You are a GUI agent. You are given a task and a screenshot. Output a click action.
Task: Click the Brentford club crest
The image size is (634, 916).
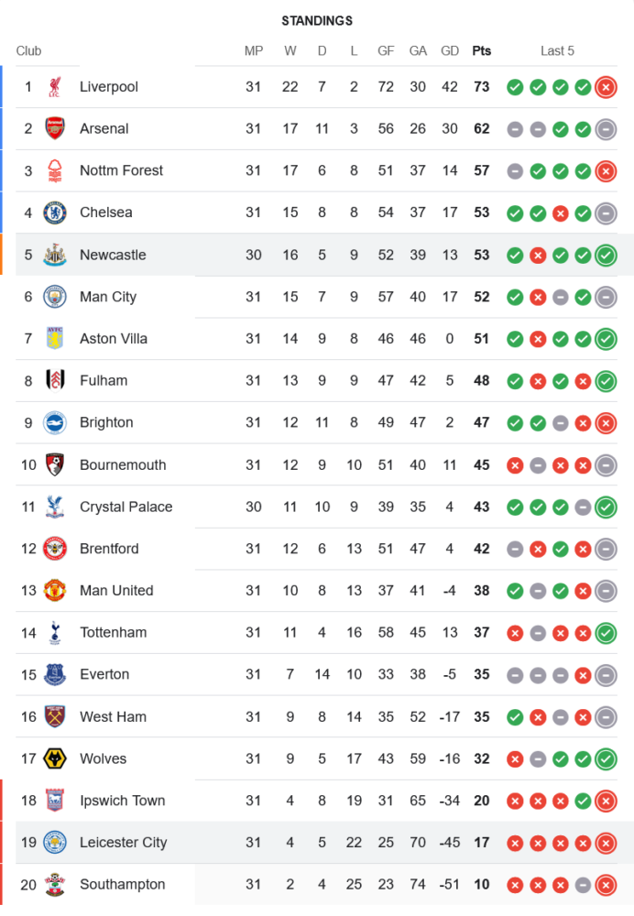55,549
